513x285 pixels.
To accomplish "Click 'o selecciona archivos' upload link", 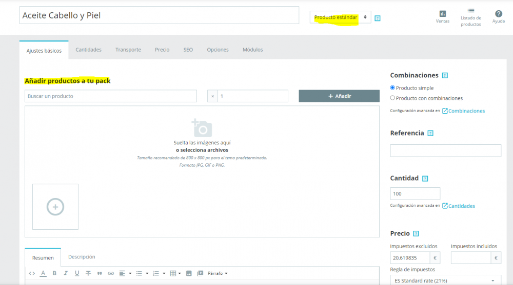I will (x=202, y=150).
